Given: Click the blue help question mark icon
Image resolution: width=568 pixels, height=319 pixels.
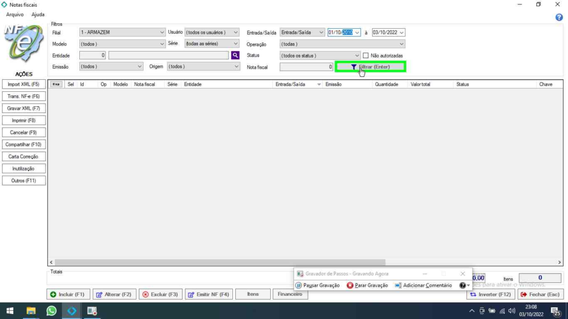Looking at the screenshot, I should [559, 17].
